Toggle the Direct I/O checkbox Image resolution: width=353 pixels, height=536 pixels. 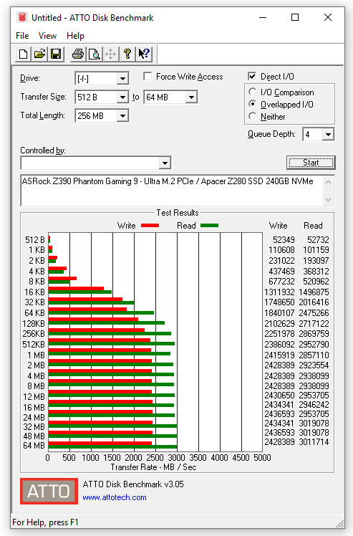pos(252,76)
